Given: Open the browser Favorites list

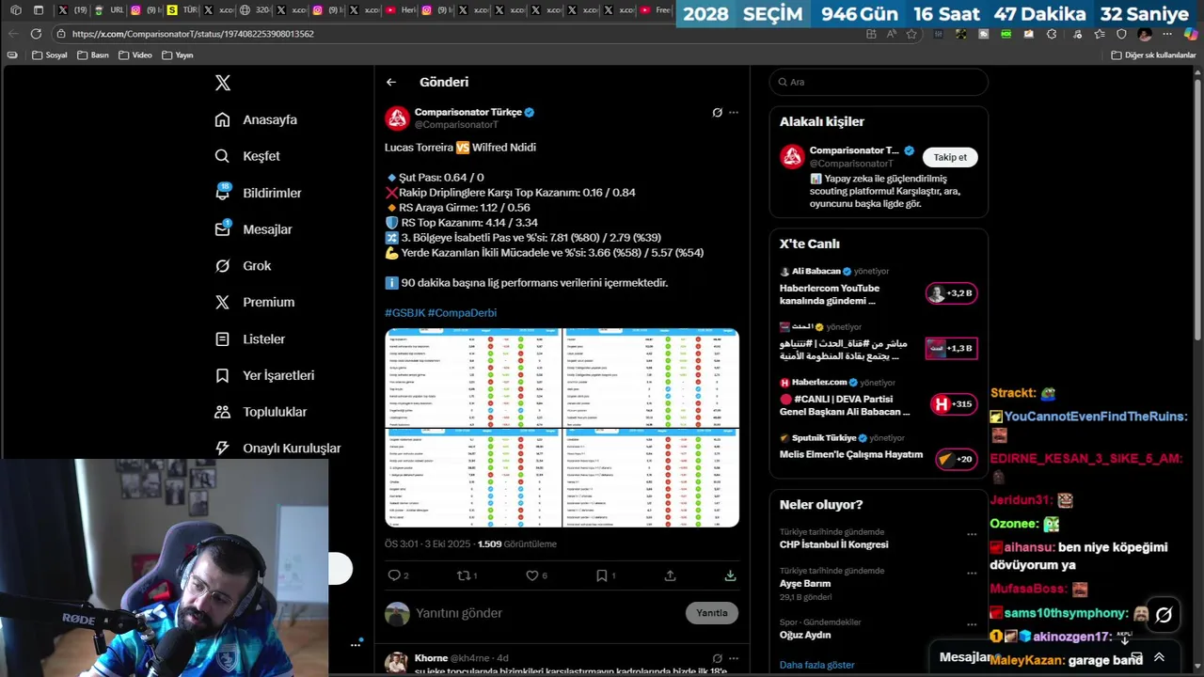Looking at the screenshot, I should [x=1099, y=34].
